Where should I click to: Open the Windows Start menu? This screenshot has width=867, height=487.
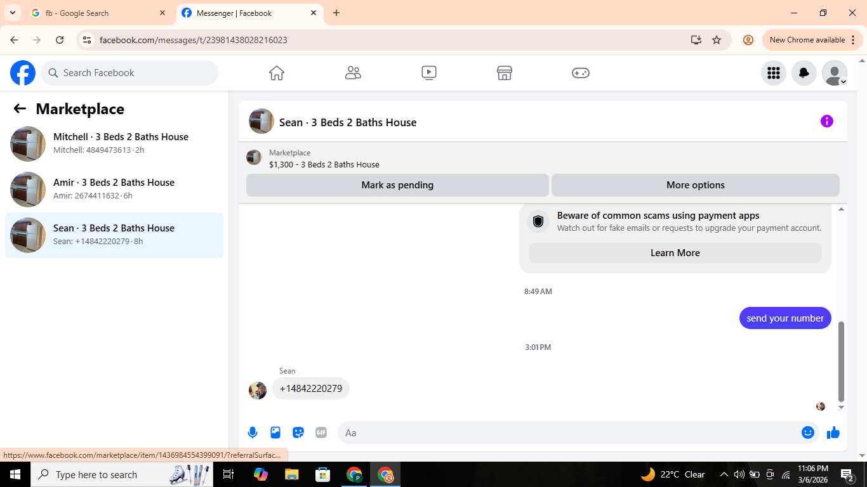[x=15, y=474]
